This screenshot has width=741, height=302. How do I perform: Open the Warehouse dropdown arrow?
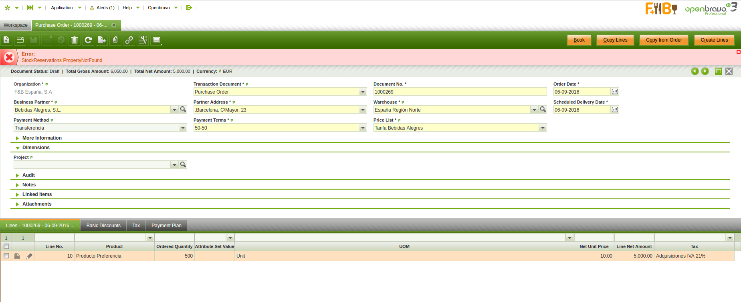[x=534, y=110]
